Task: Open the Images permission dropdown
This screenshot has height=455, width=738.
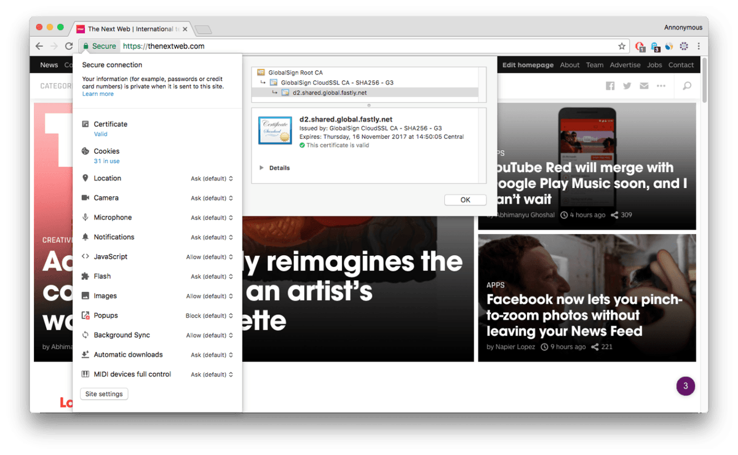Action: coord(210,296)
